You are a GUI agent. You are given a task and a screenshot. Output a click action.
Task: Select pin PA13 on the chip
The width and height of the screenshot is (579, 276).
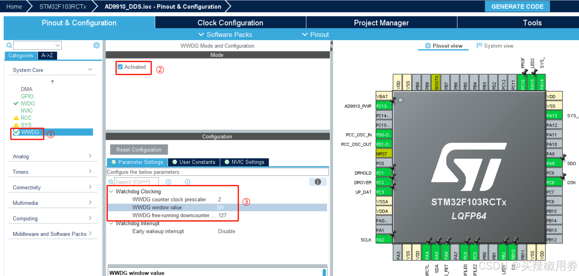point(554,116)
